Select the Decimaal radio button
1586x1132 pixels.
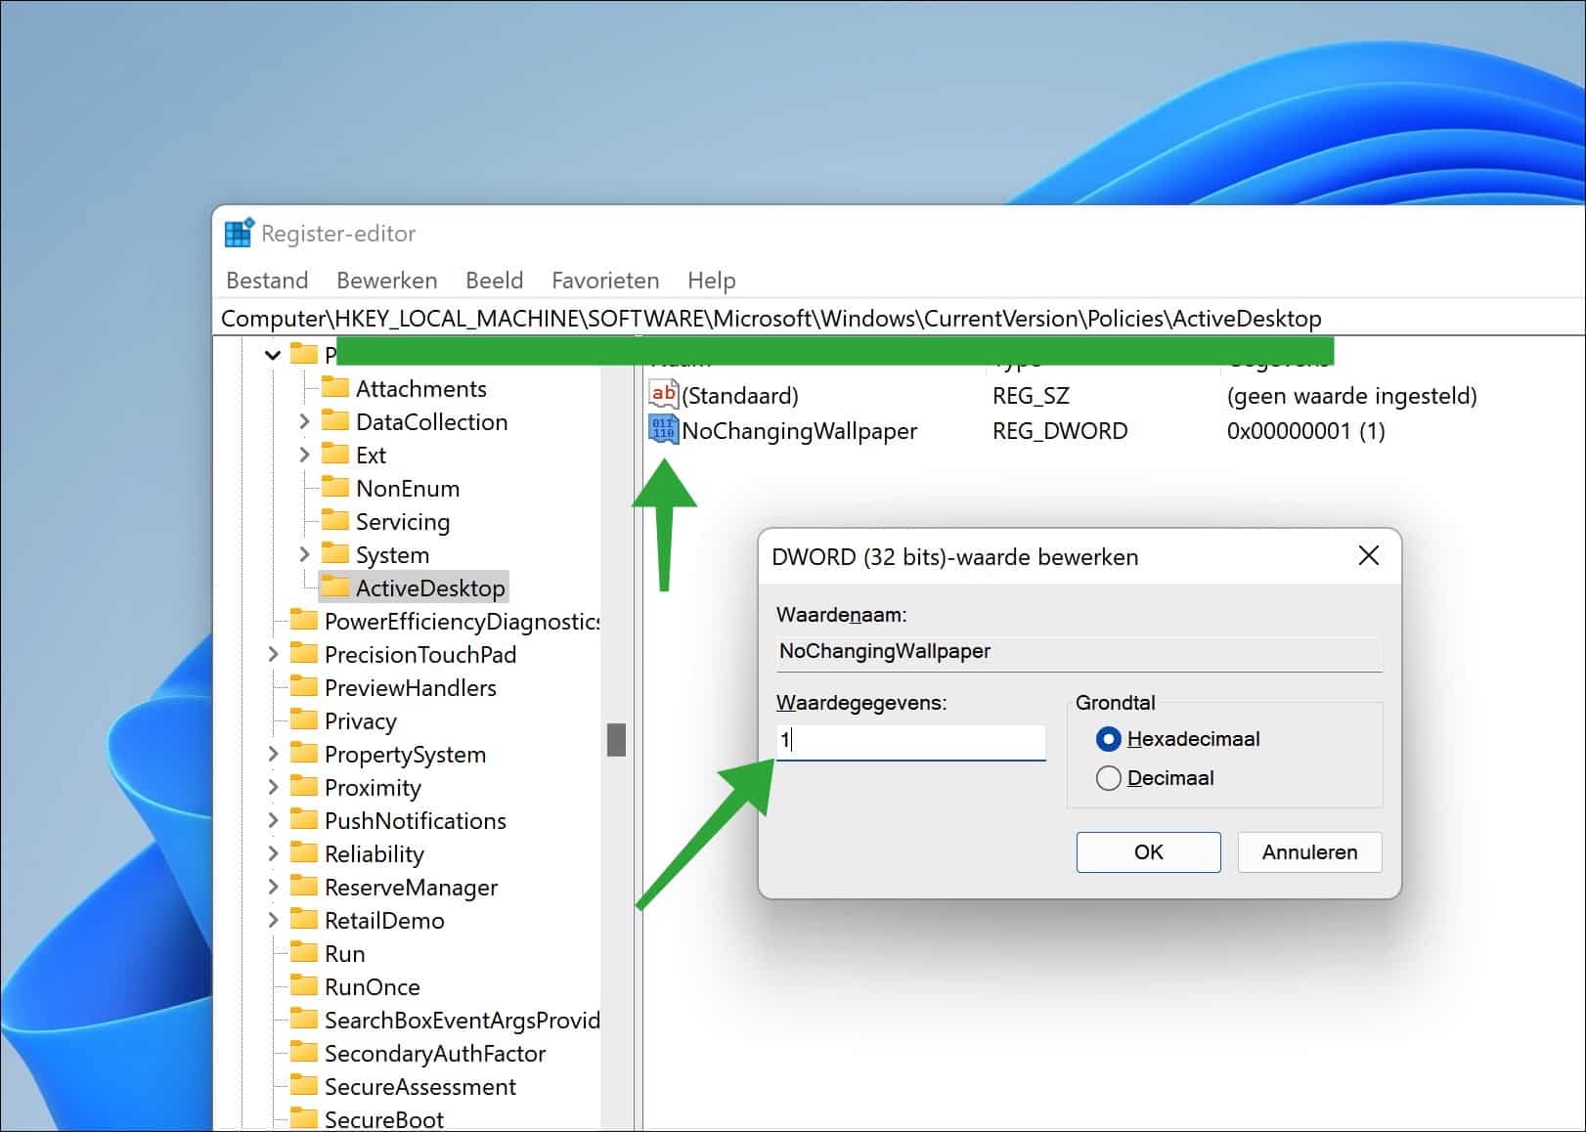point(1108,777)
